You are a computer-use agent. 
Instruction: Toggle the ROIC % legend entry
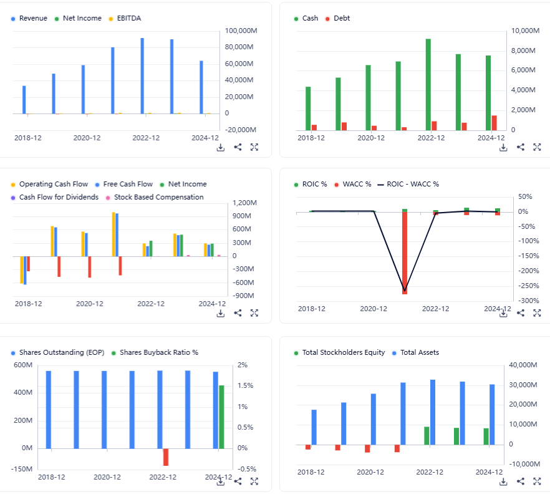(311, 184)
